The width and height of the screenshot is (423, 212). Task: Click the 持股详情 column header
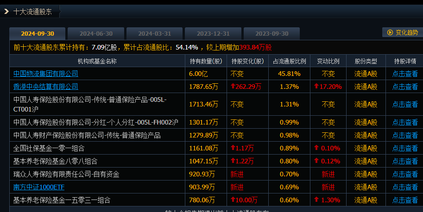point(405,61)
